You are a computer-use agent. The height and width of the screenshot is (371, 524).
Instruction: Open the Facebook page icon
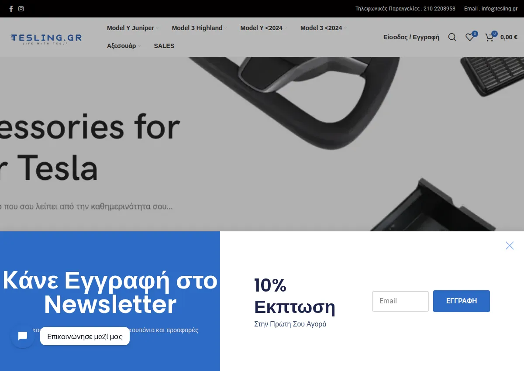11,9
